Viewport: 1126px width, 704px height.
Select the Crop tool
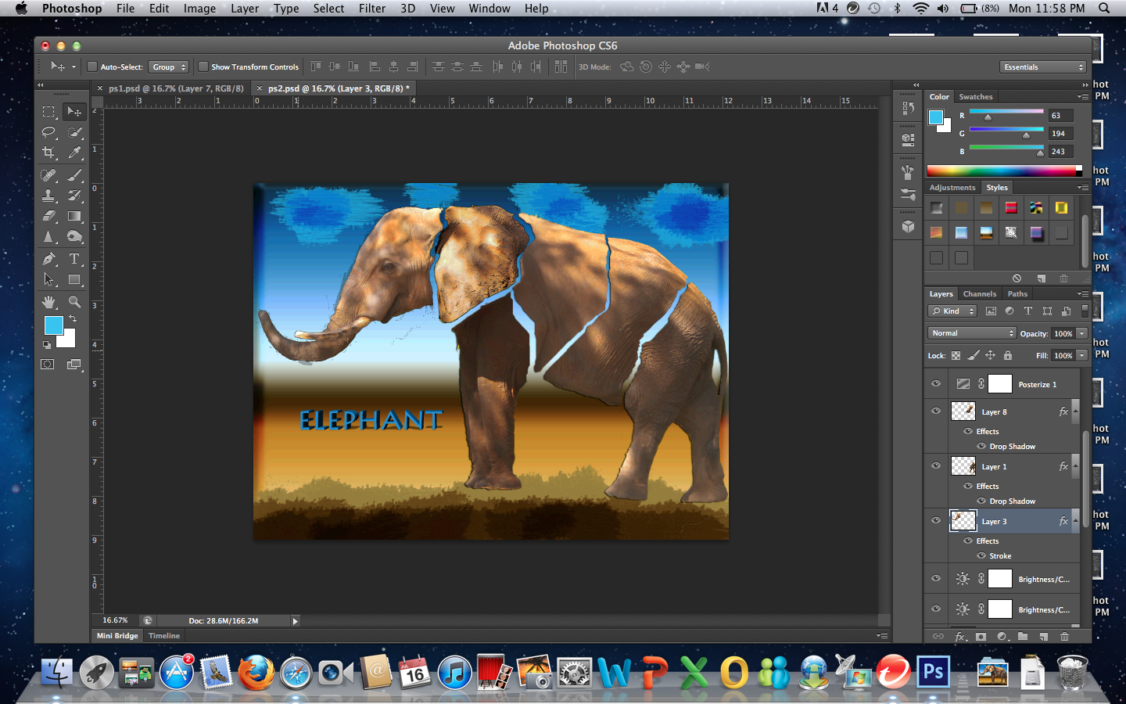pyautogui.click(x=48, y=153)
